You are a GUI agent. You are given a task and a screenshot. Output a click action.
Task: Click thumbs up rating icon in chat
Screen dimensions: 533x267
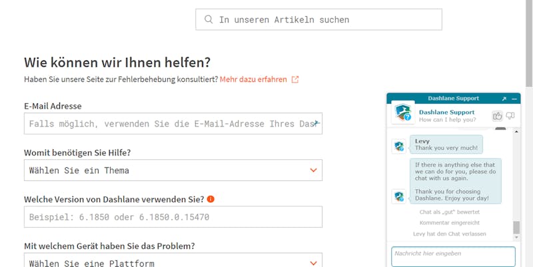coord(497,116)
